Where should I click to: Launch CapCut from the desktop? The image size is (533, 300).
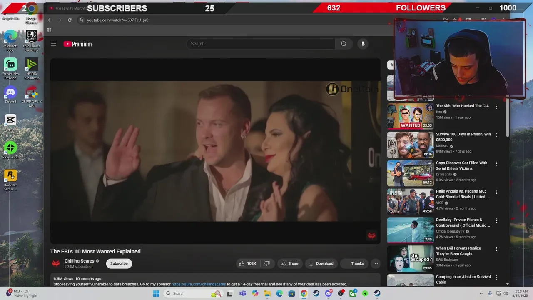[x=10, y=123]
